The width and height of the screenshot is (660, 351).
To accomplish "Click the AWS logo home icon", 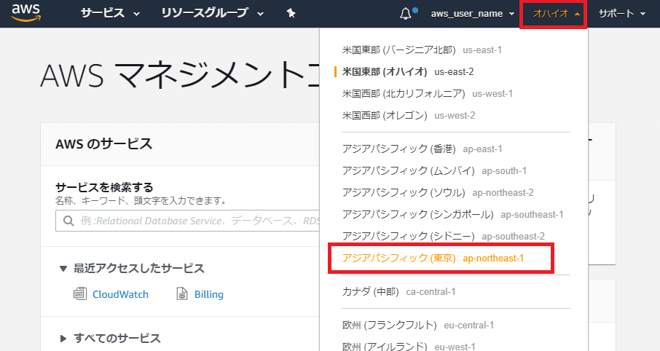I will [x=26, y=13].
